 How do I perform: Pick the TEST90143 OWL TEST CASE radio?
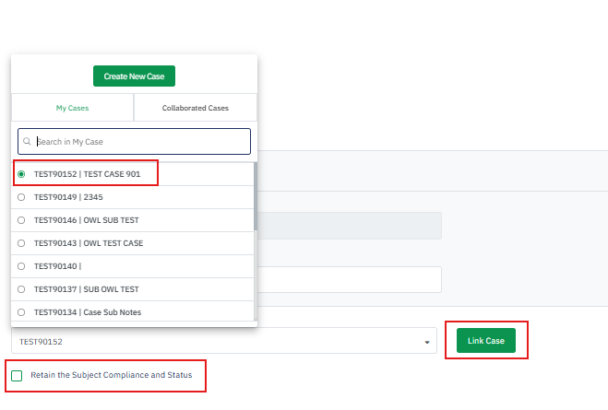coord(21,243)
